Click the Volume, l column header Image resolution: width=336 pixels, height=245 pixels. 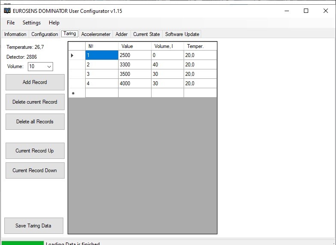point(167,46)
